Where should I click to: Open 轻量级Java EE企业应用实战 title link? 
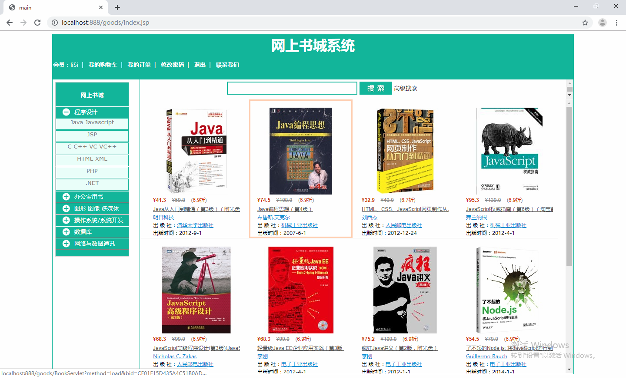(x=301, y=348)
